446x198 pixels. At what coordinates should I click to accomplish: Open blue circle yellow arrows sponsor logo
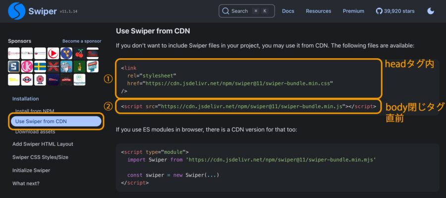click(x=66, y=53)
